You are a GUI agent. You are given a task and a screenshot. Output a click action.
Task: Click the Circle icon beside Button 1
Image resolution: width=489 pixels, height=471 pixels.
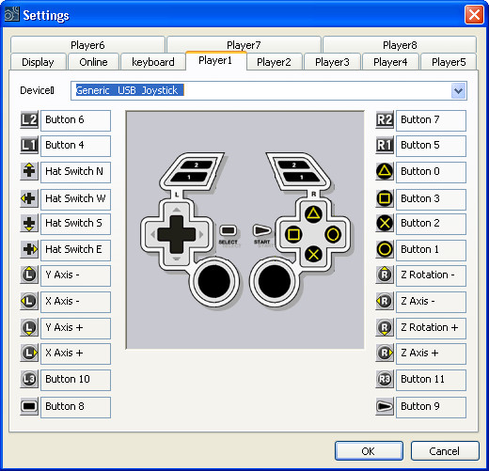pos(385,249)
